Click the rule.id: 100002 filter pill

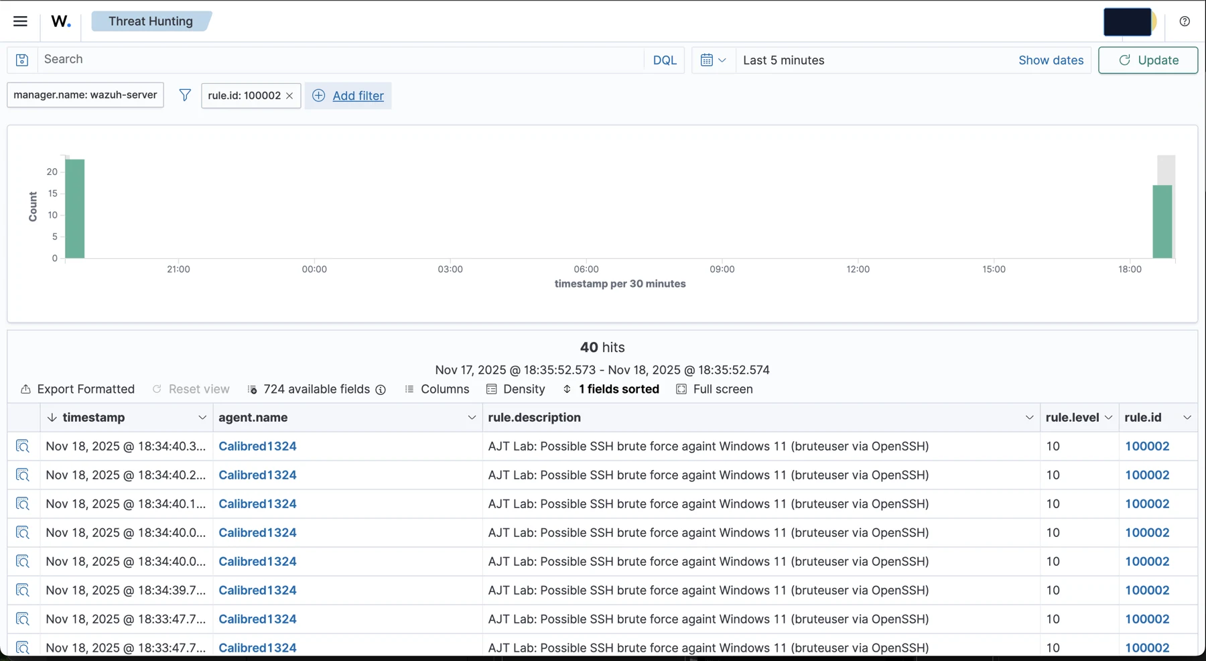point(244,96)
